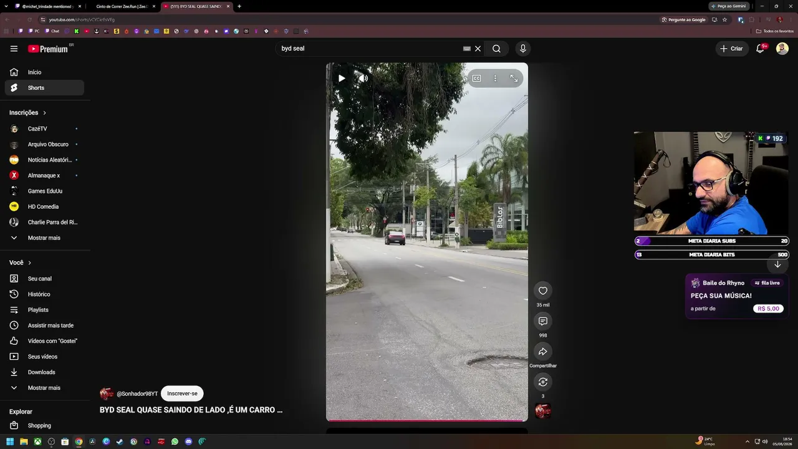Screen dimensions: 798x449
Task: Open the CazéTV subscription
Action: pyautogui.click(x=44, y=129)
